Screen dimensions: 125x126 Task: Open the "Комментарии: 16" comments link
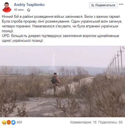point(83,122)
